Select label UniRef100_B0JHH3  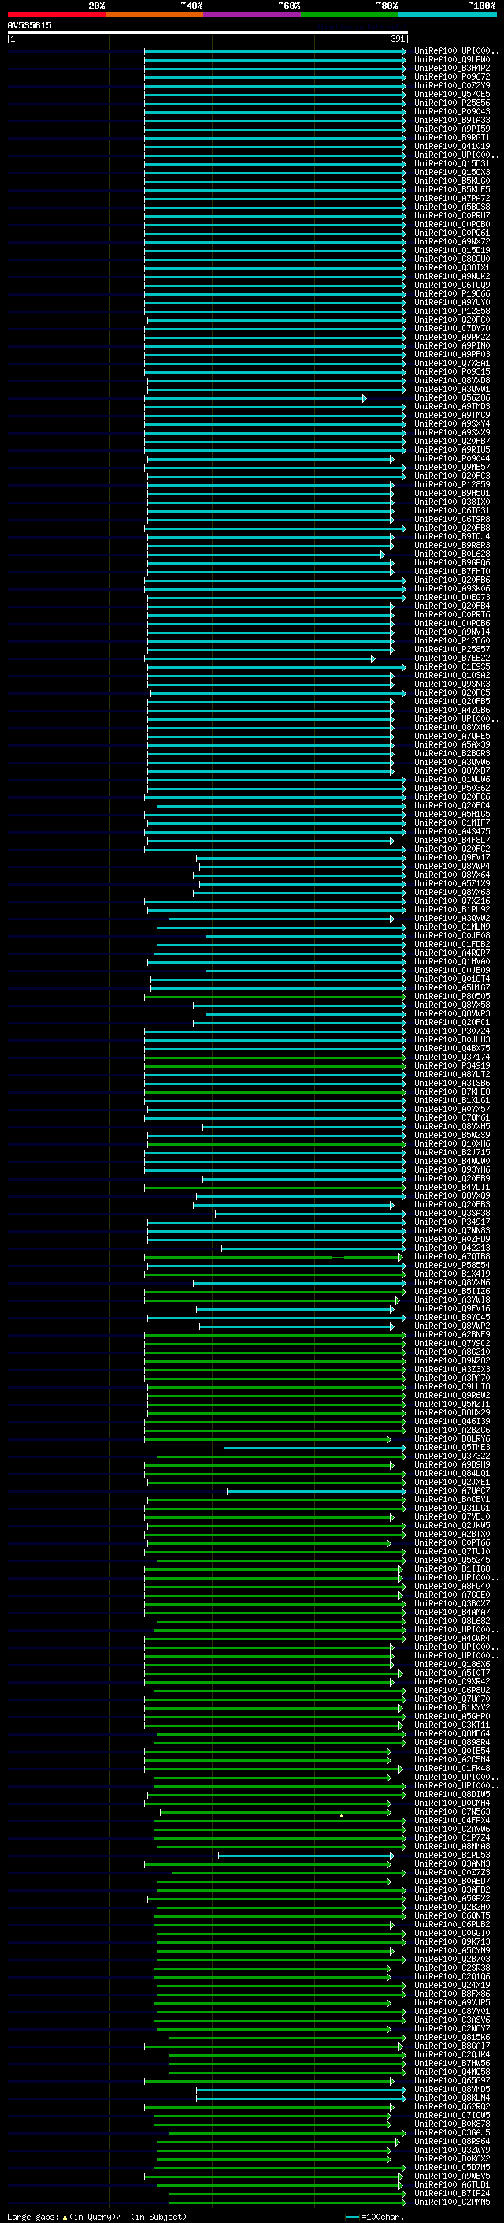pyautogui.click(x=452, y=1040)
